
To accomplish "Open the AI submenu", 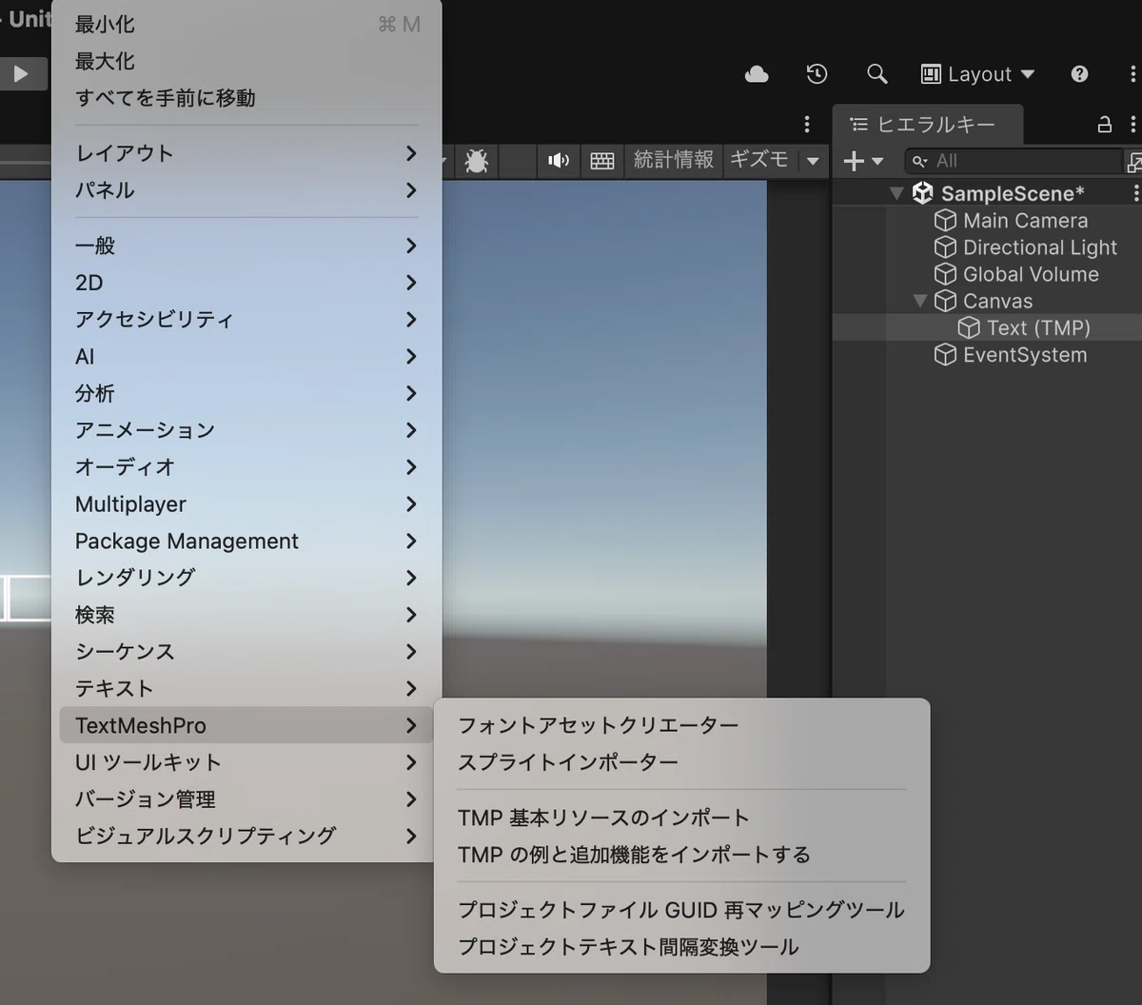I will (x=247, y=356).
